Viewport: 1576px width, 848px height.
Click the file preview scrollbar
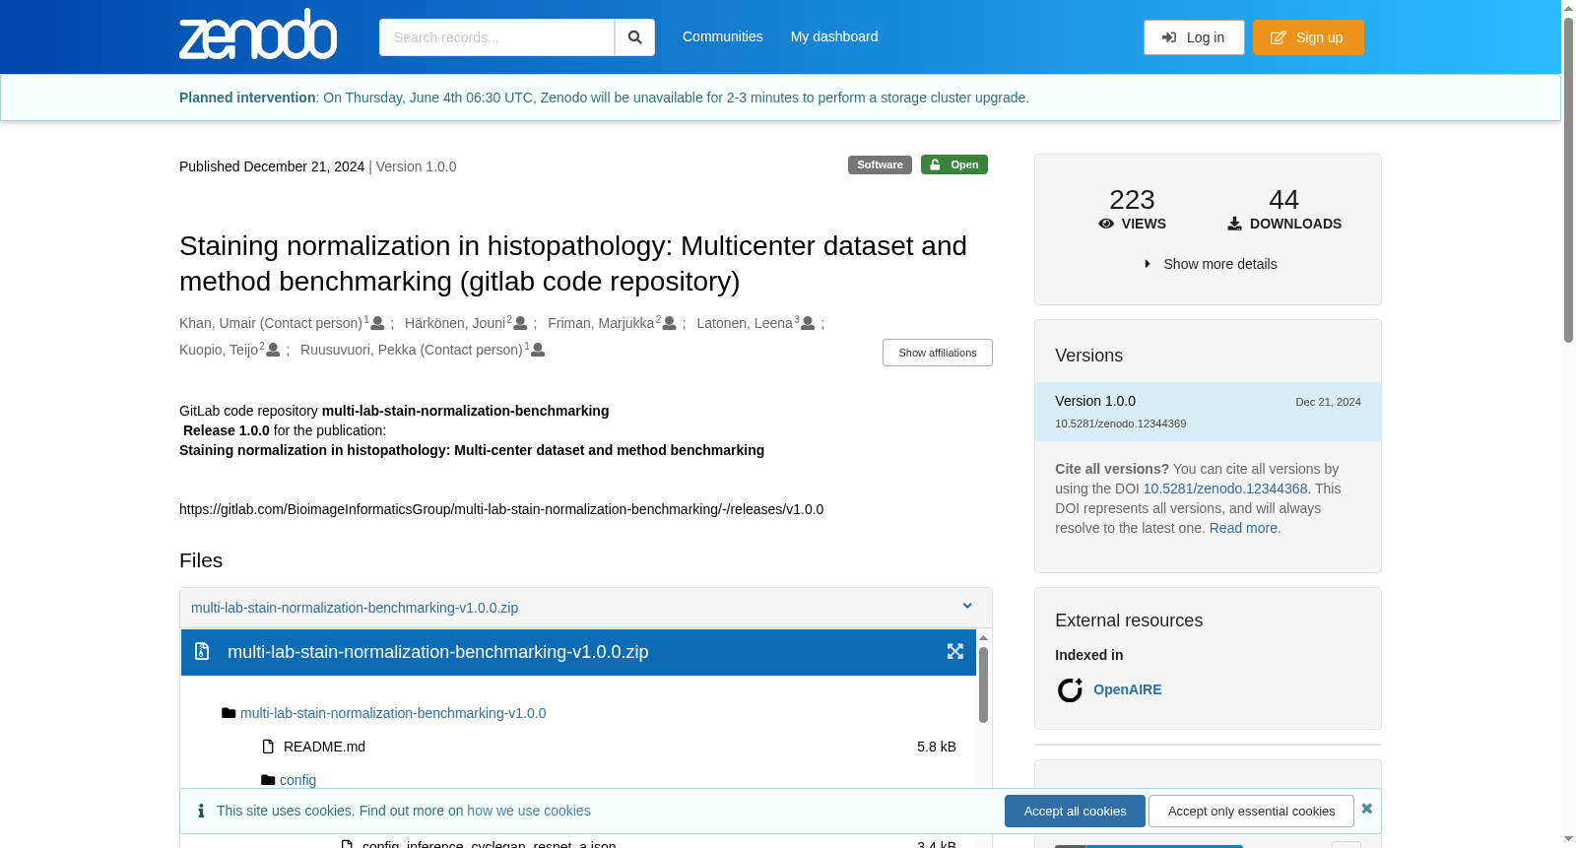click(x=983, y=685)
